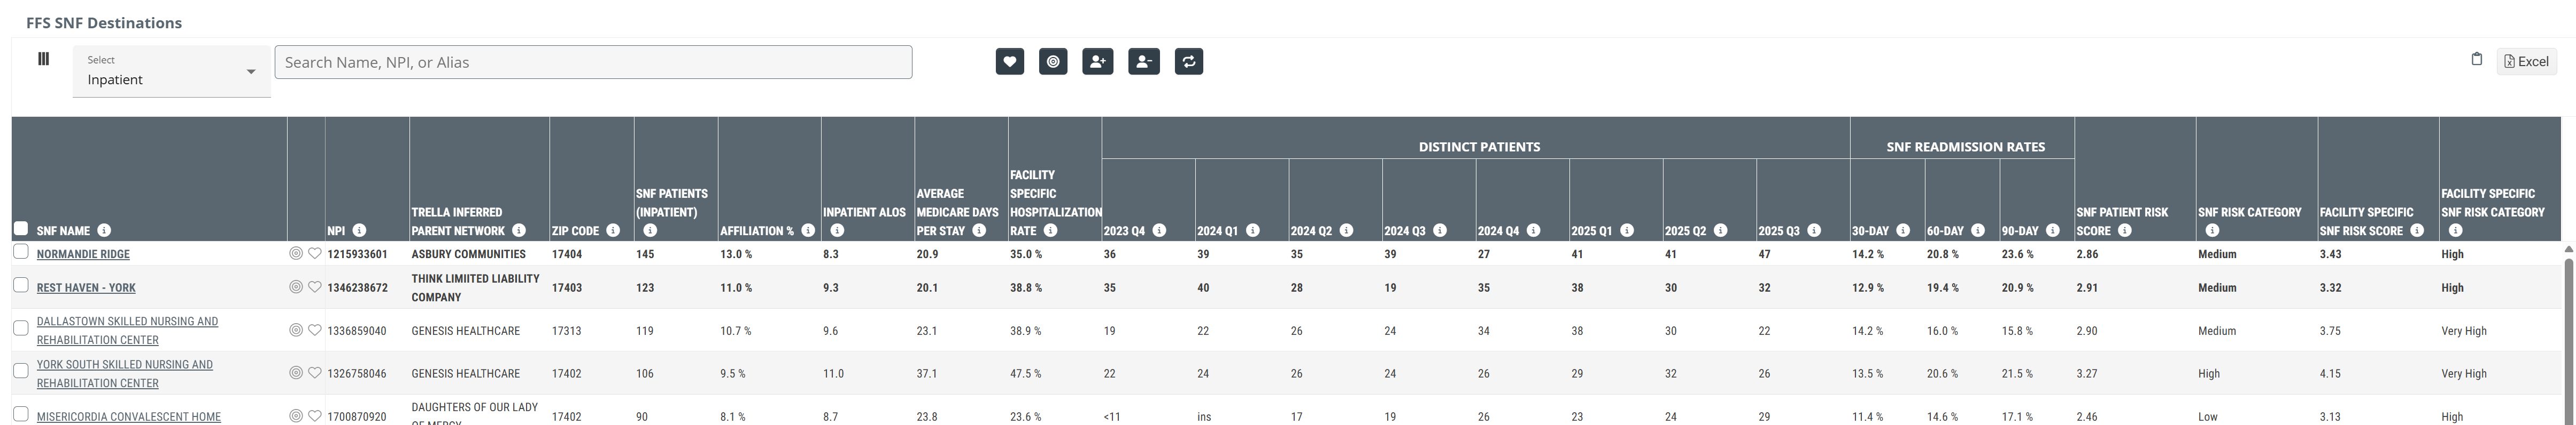2576x425 pixels.
Task: Click the refresh arrows toolbar icon
Action: pos(1188,62)
